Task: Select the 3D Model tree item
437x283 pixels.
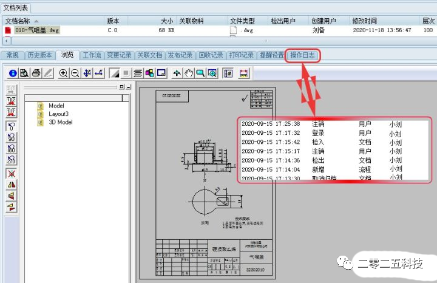Action: [x=61, y=122]
